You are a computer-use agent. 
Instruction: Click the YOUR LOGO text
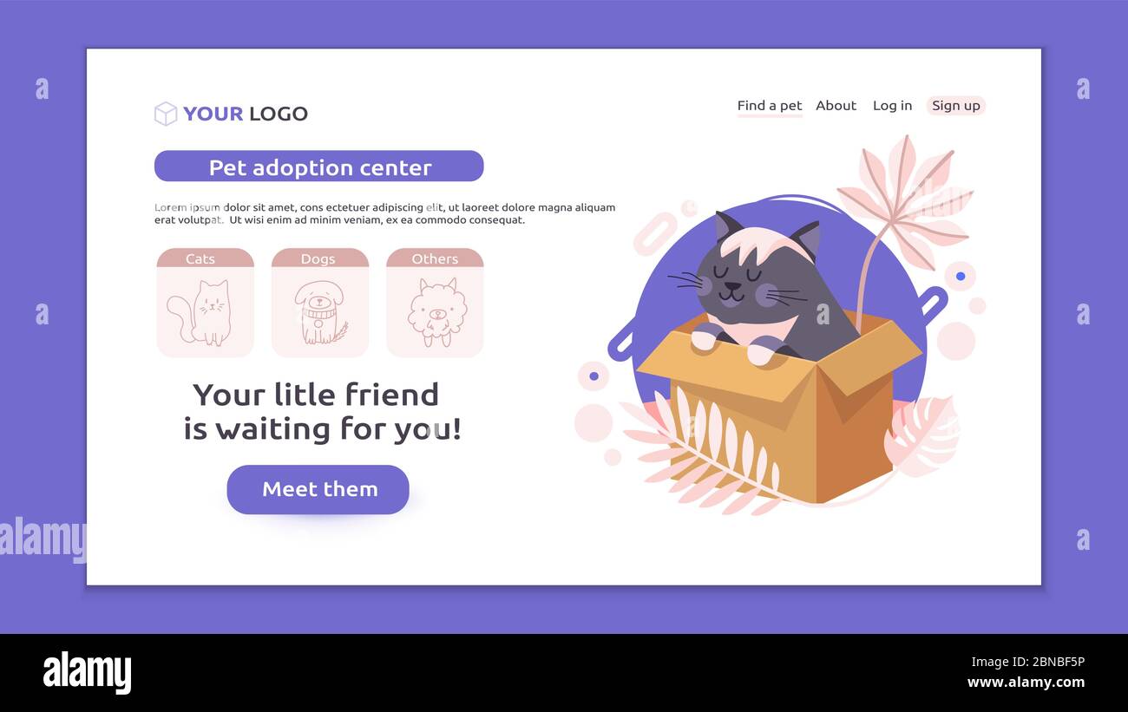pos(245,114)
